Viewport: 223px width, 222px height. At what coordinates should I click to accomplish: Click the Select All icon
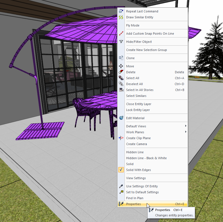(x=121, y=78)
